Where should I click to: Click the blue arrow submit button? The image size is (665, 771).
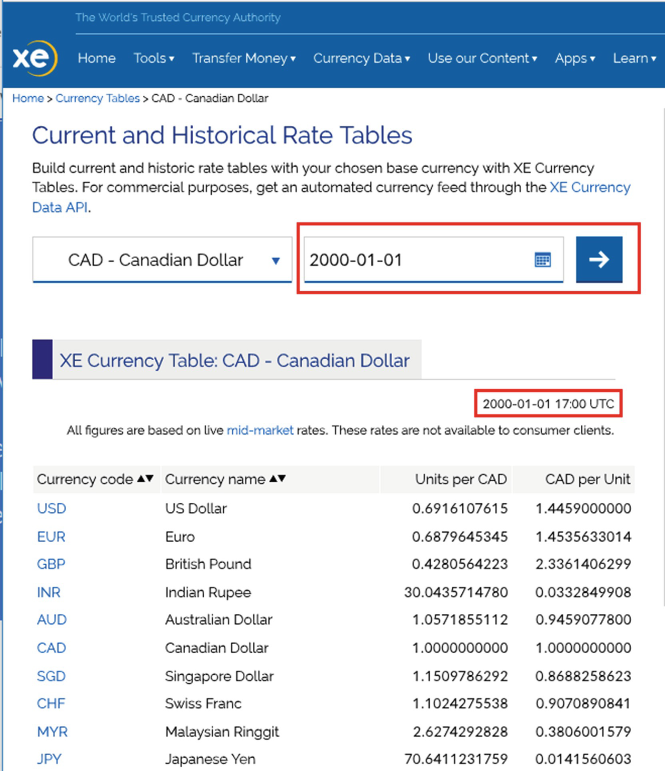599,259
